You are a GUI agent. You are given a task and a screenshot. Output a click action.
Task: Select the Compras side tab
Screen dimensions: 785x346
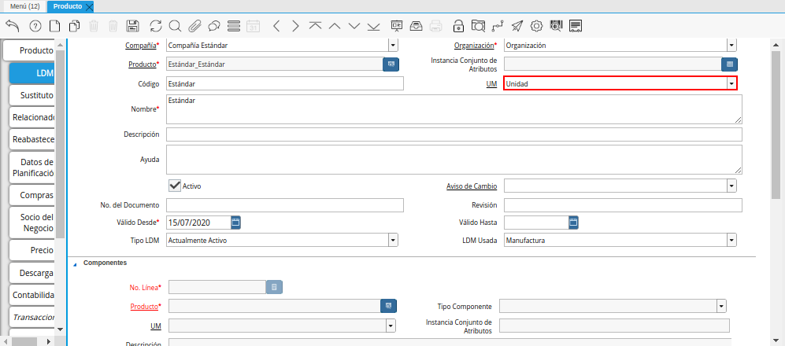(36, 195)
